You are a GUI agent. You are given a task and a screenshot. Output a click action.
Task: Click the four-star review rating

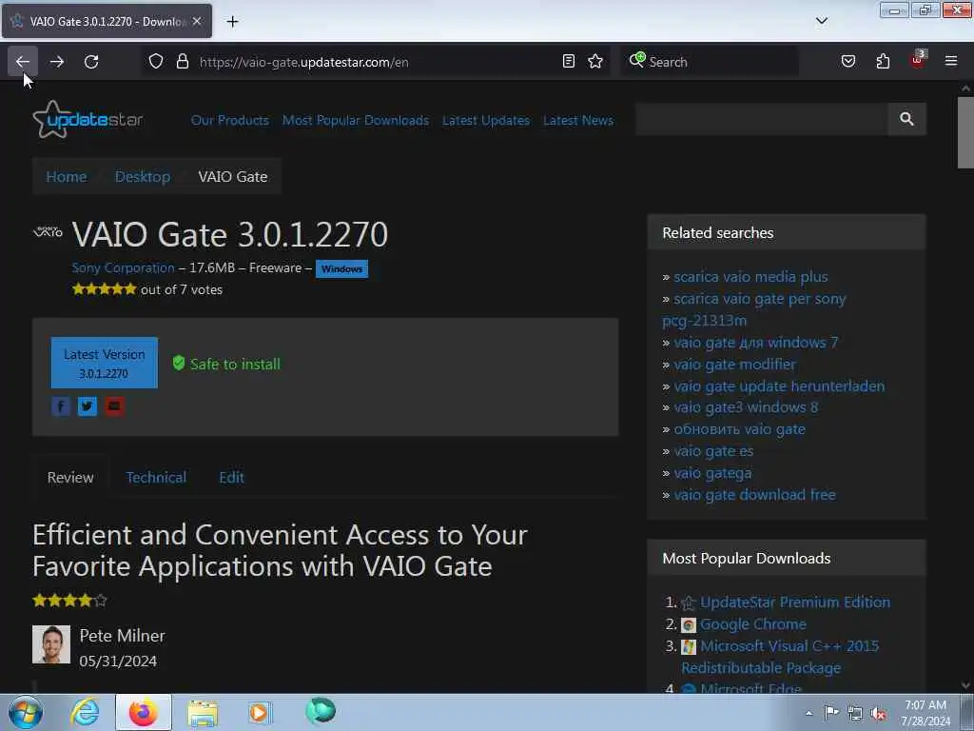coord(69,601)
